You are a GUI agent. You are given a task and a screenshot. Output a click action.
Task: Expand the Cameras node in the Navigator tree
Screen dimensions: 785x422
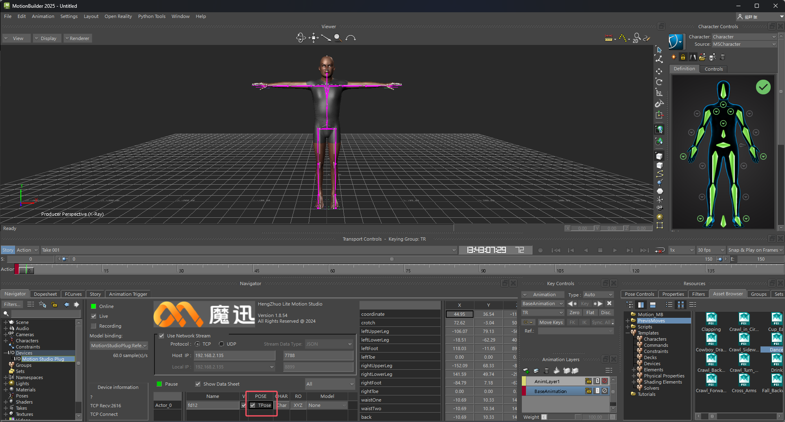coord(6,335)
